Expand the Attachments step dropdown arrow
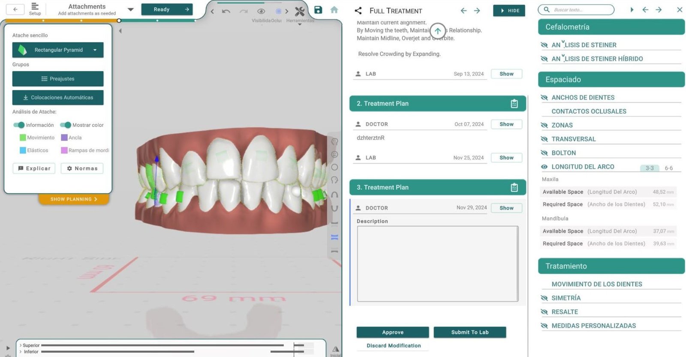 [x=131, y=9]
